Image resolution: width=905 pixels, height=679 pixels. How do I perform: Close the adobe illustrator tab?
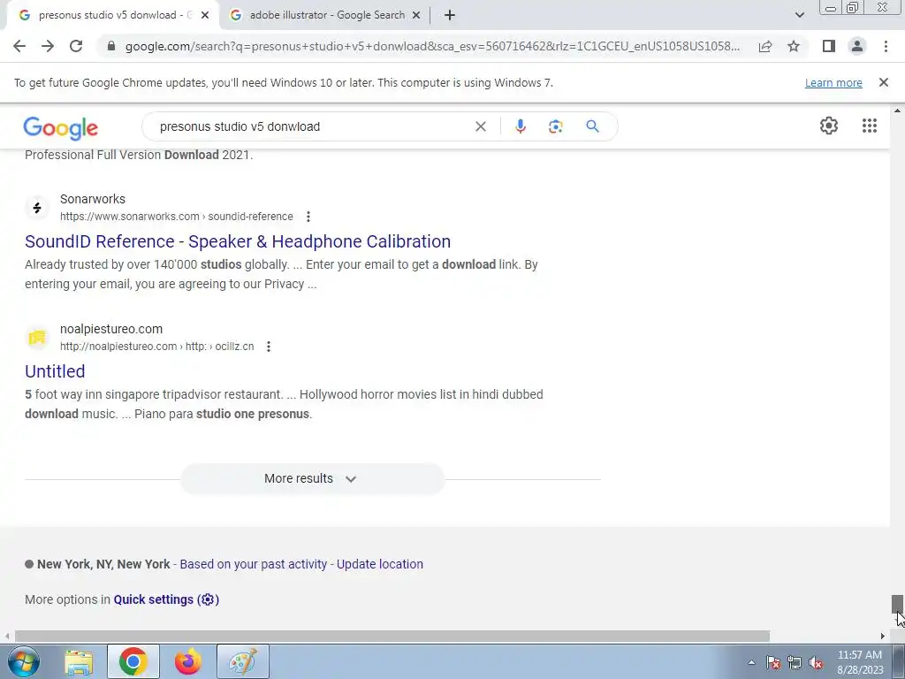click(x=416, y=16)
